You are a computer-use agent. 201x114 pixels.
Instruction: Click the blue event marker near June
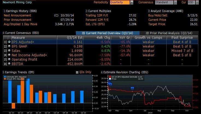click(x=132, y=88)
